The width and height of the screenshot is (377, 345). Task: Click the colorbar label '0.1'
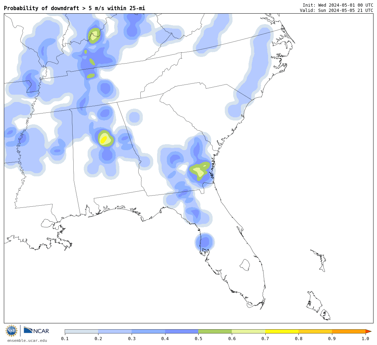[65, 339]
